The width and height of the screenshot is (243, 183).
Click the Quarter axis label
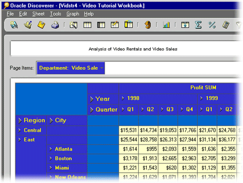106,109
